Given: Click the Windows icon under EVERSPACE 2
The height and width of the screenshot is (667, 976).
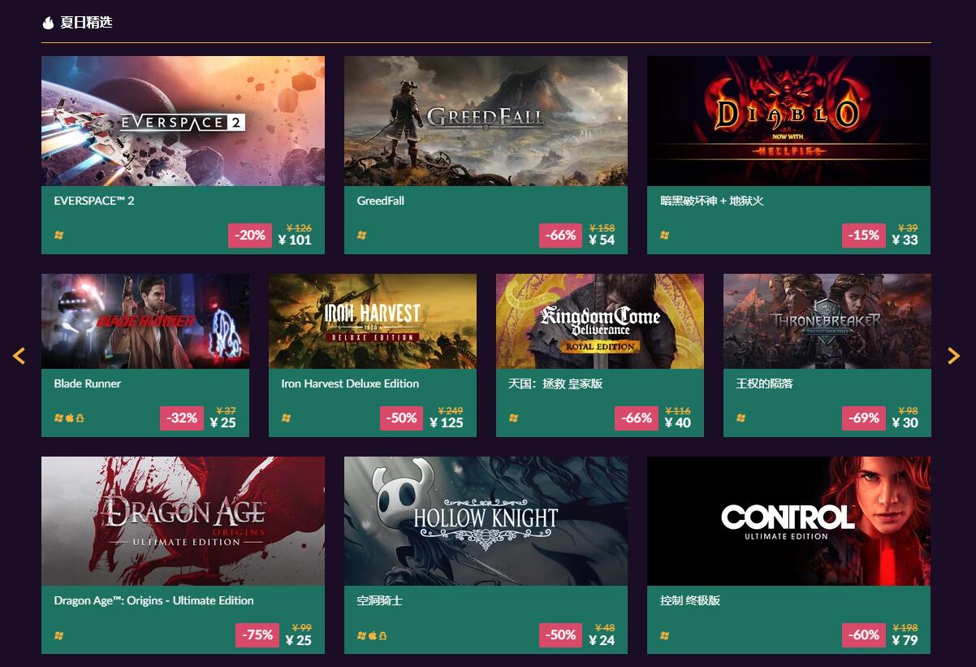Looking at the screenshot, I should click(58, 236).
